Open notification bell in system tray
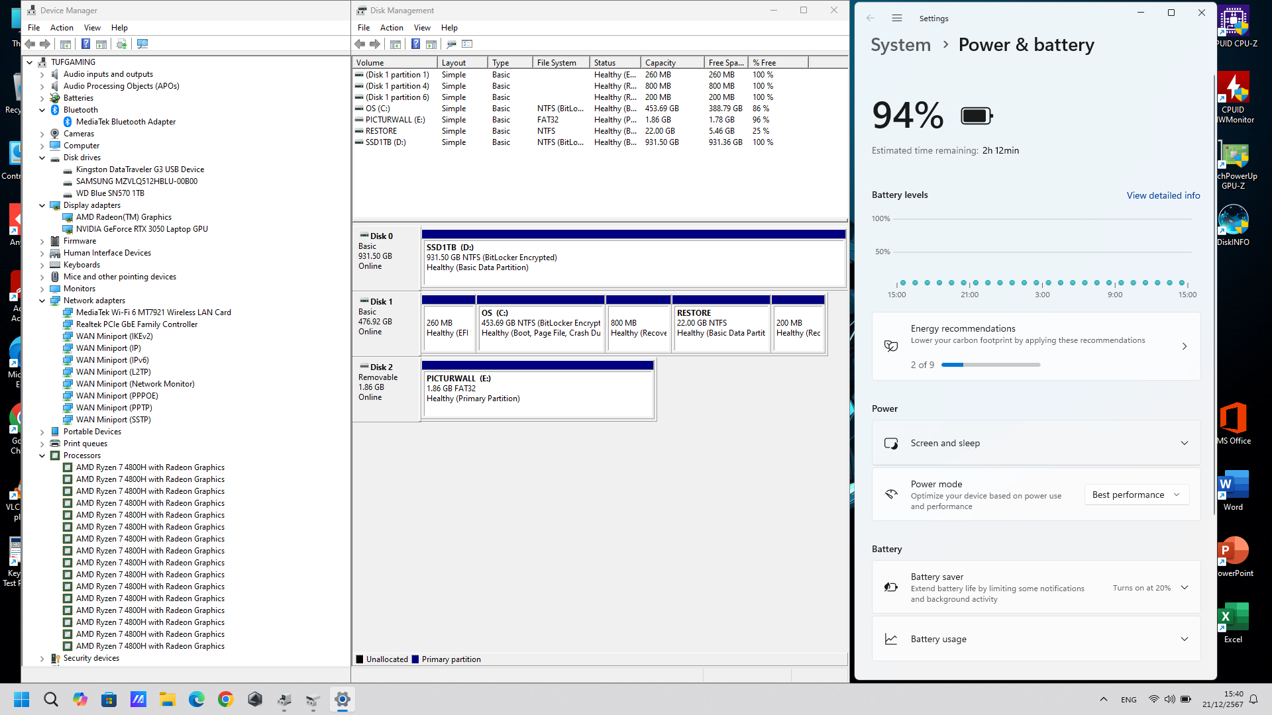 tap(1253, 699)
